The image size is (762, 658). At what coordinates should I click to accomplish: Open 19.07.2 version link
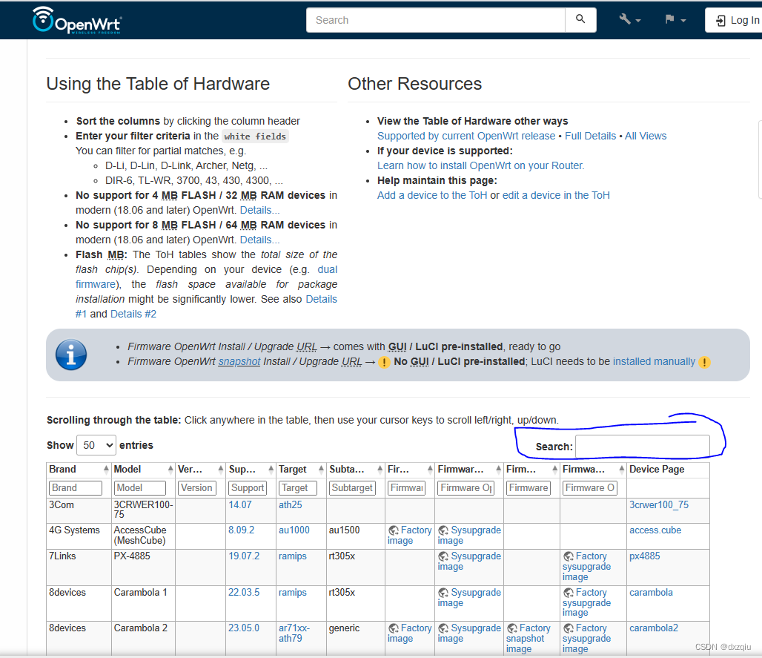click(244, 556)
